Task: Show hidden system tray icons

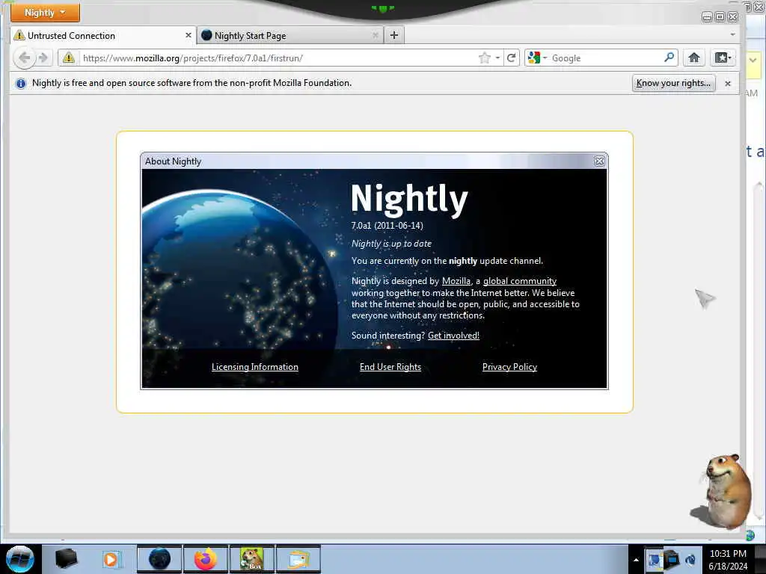Action: 636,560
